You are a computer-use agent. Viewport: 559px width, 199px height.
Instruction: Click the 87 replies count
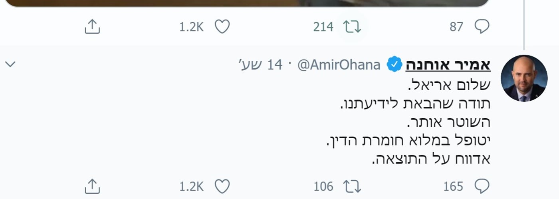(456, 27)
